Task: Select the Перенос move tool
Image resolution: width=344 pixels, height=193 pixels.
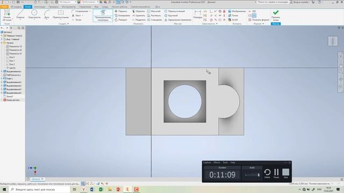Action: pos(121,11)
